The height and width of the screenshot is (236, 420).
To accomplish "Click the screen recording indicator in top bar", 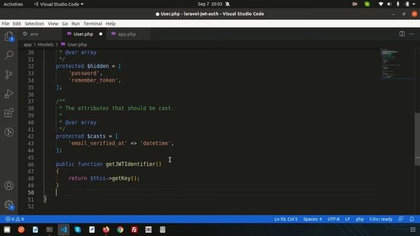I will click(x=354, y=4).
